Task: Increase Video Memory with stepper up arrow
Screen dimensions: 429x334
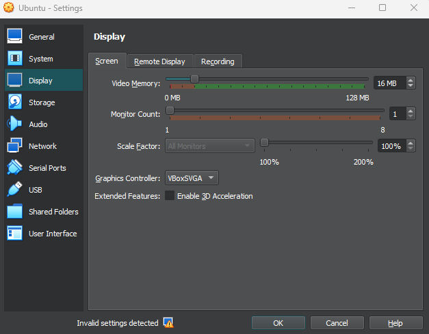Action: 411,80
